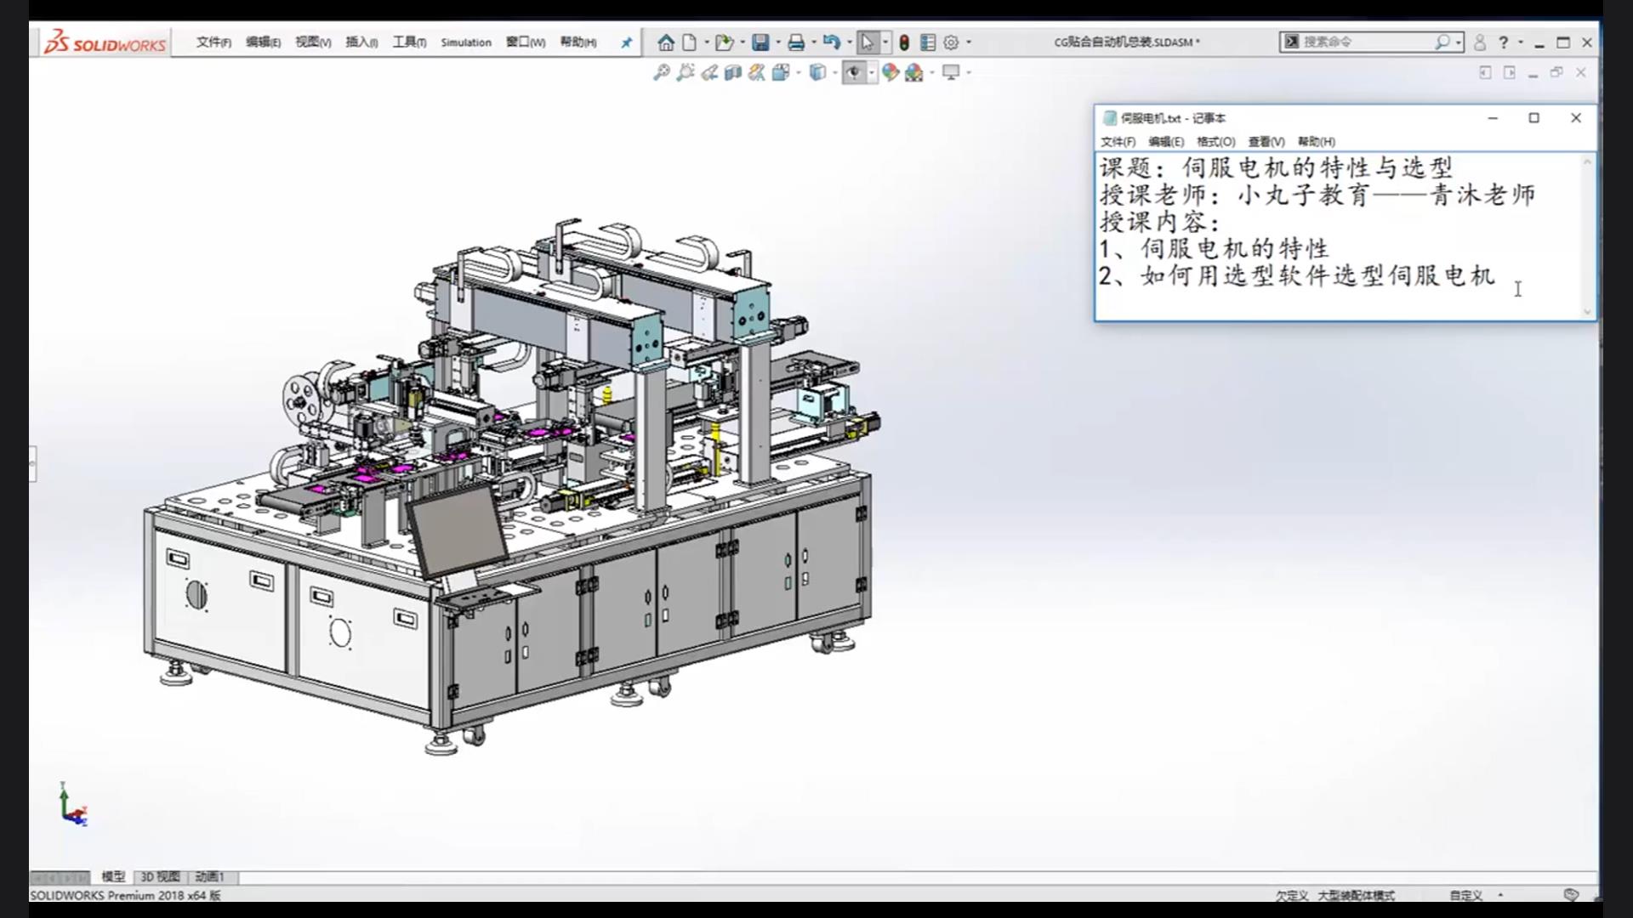Expand Select tool dropdown arrow
Screen dimensions: 1633x918
pos(885,42)
